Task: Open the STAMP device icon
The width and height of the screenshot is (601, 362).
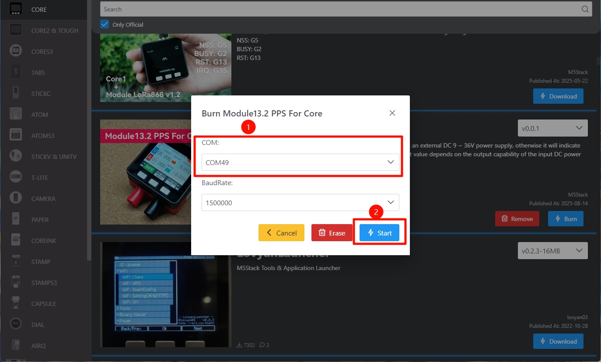Action: tap(16, 261)
